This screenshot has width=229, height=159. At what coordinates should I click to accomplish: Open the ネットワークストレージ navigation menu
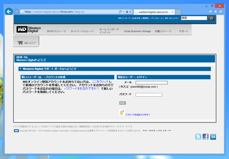pos(82,31)
